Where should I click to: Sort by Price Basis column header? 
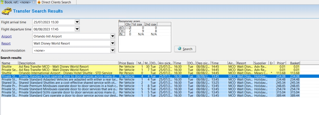127,63
